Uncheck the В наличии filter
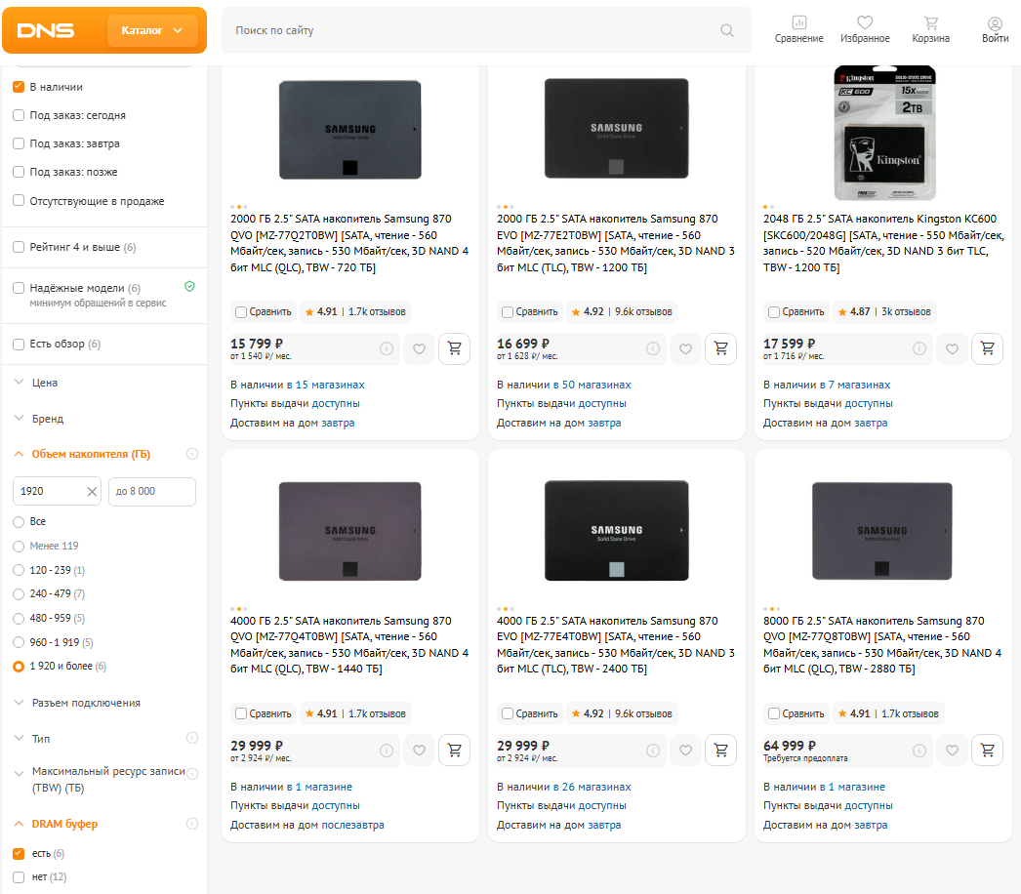1021x894 pixels. (19, 87)
